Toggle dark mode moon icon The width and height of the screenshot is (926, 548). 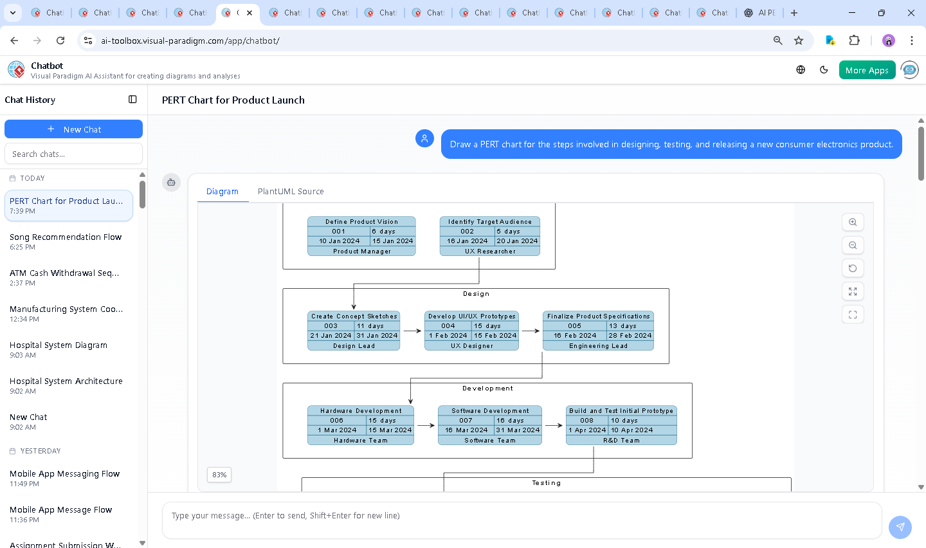click(824, 70)
